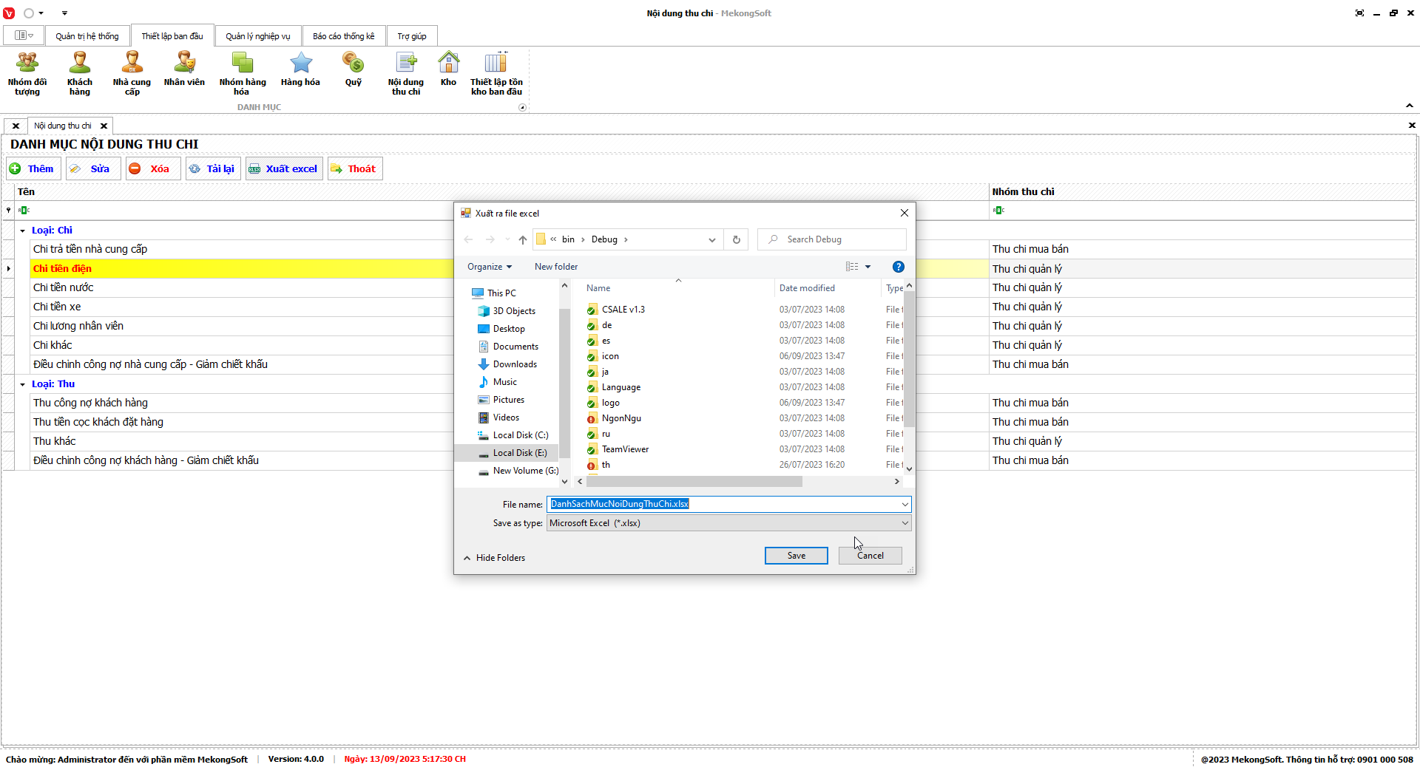Collapse the Loại: Thu group
The height and width of the screenshot is (767, 1420).
pyautogui.click(x=23, y=384)
